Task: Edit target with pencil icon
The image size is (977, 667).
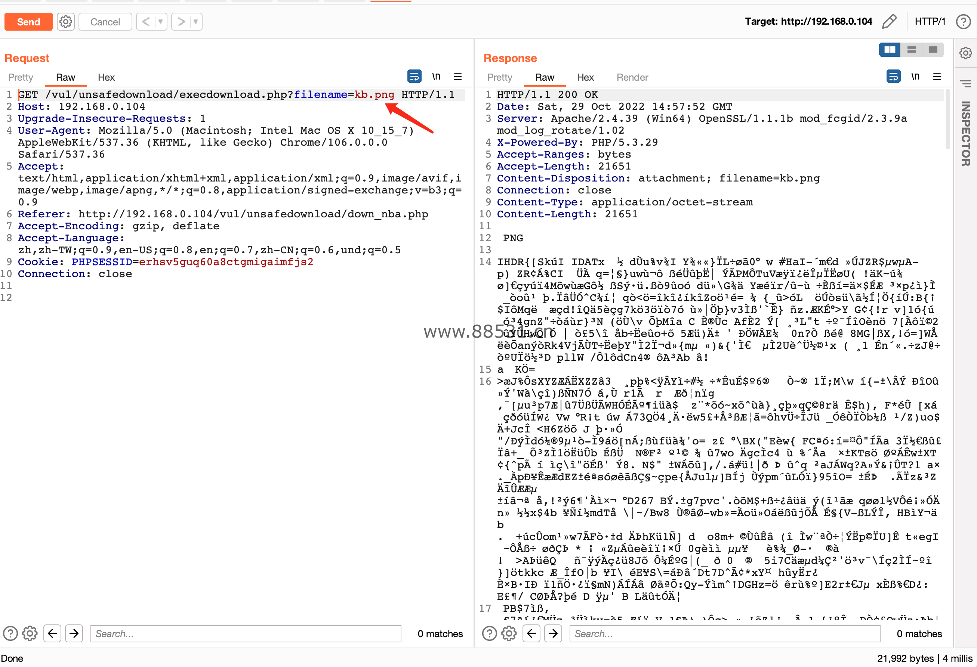Action: [x=889, y=21]
